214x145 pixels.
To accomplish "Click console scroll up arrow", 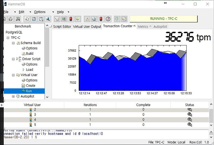I will [211, 132].
